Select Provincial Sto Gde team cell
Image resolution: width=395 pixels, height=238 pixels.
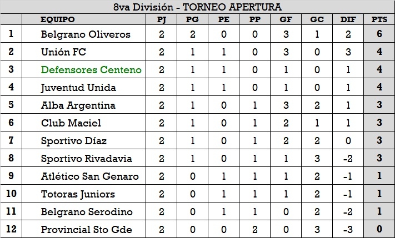[x=84, y=230]
